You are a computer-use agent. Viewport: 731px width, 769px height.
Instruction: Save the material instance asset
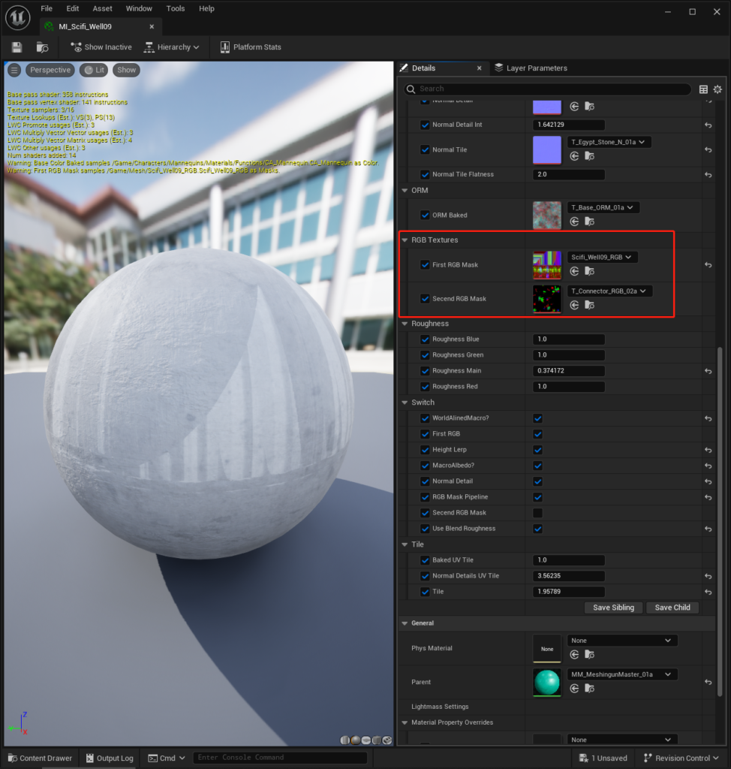[17, 47]
